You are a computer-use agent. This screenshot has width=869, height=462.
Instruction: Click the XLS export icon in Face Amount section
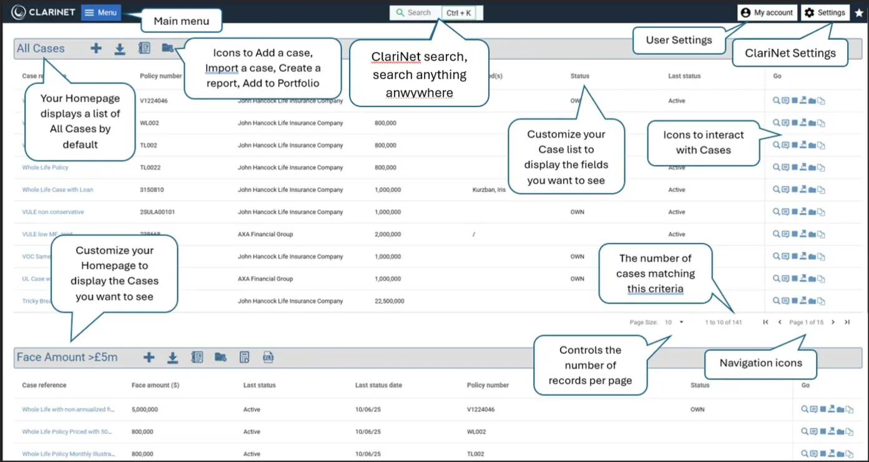[x=268, y=357]
